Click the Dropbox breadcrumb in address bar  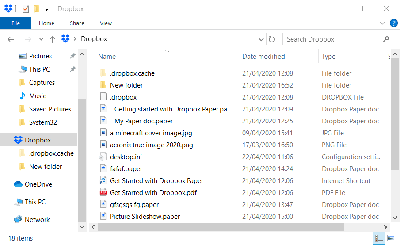(x=94, y=39)
